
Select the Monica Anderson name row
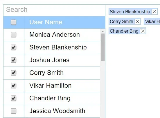[52, 35]
